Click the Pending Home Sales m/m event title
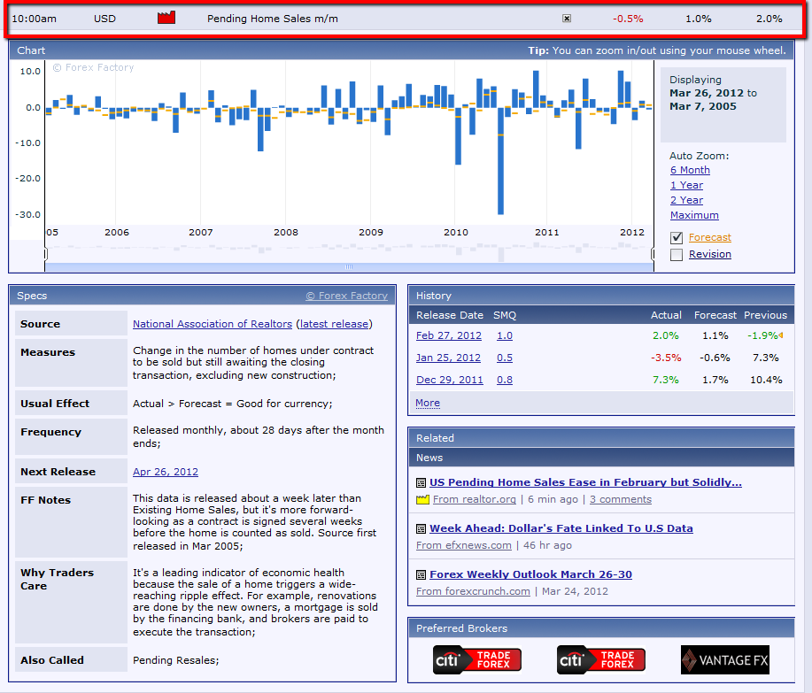812x693 pixels. pos(273,19)
